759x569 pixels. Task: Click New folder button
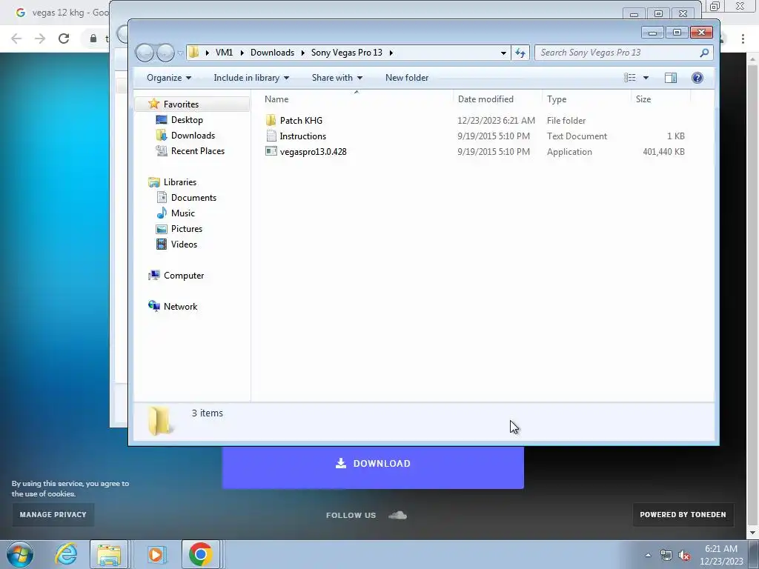click(407, 78)
